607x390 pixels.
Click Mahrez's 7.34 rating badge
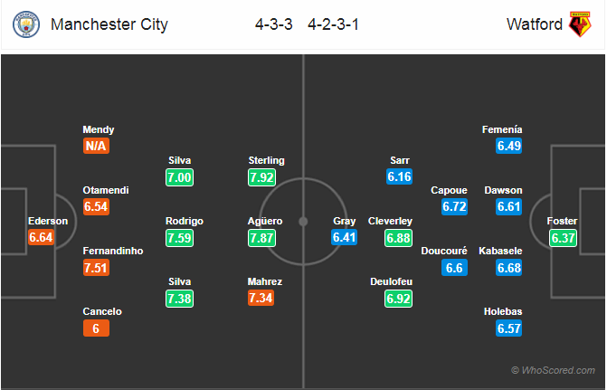tap(261, 298)
